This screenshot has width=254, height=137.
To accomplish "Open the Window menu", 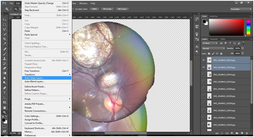I will 83,3.
